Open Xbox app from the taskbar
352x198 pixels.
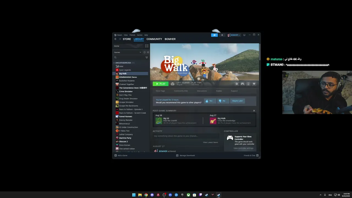[x=188, y=195]
